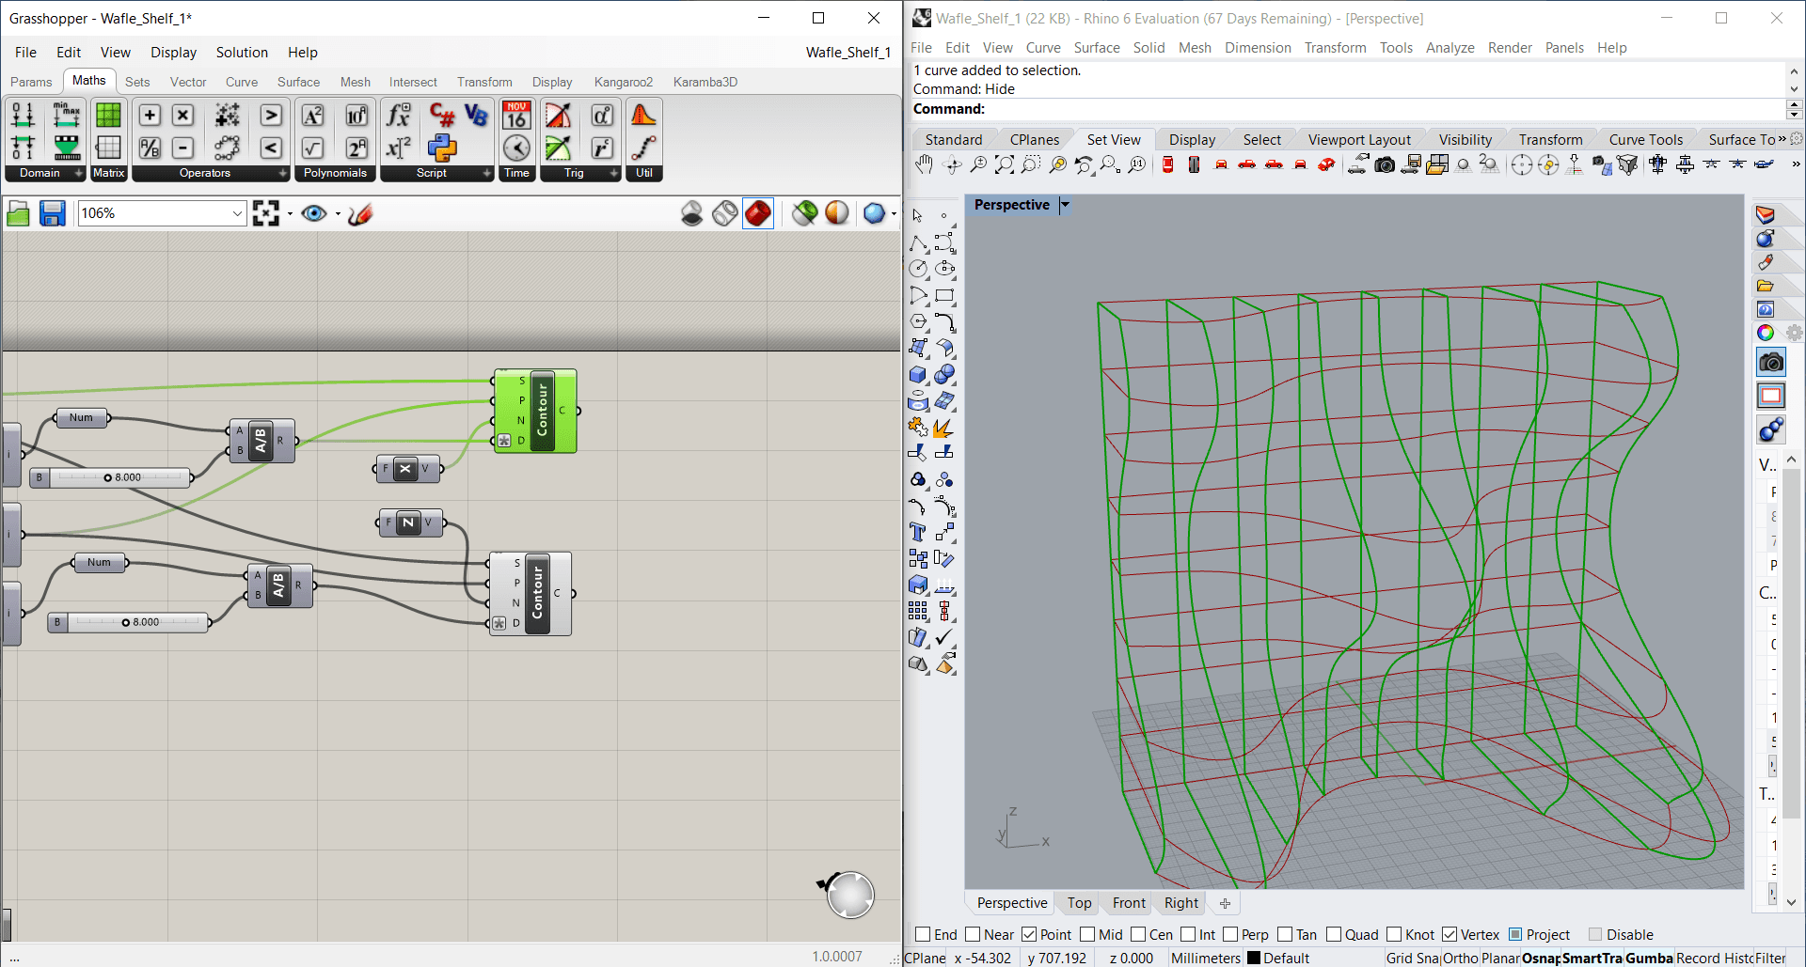Screen dimensions: 1806x967
Task: Click the Multiplication operator icon
Action: click(x=182, y=116)
